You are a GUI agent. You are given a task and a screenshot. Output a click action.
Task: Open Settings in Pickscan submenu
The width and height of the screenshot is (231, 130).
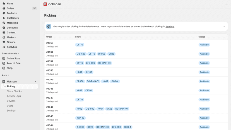coord(11,110)
